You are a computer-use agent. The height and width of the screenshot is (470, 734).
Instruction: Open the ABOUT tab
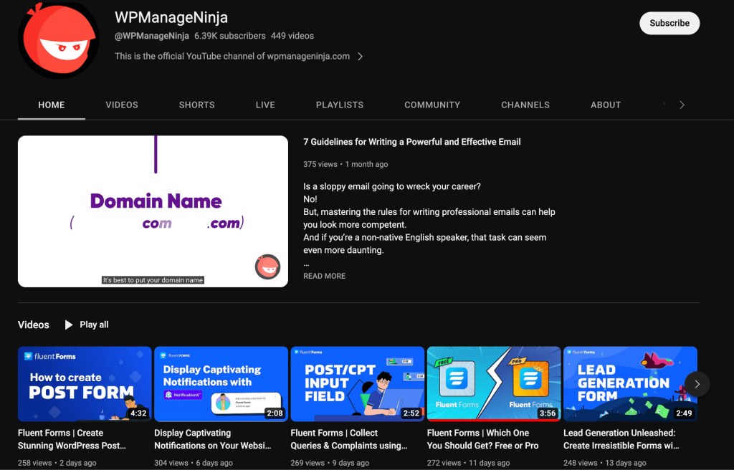pos(606,105)
